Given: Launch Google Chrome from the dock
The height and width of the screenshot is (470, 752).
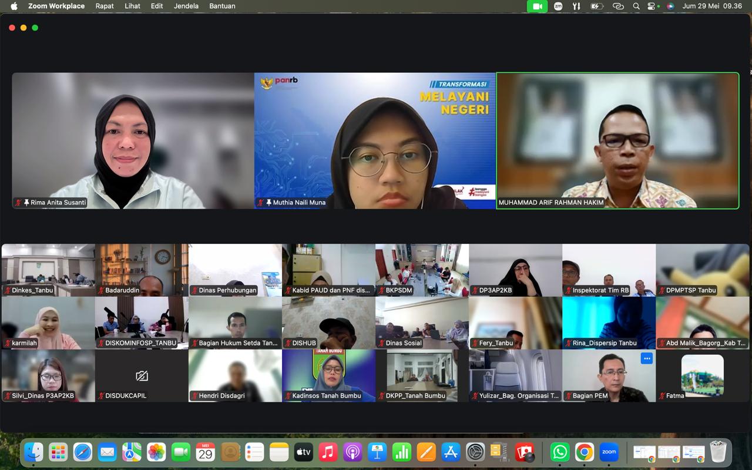Looking at the screenshot, I should coord(585,452).
